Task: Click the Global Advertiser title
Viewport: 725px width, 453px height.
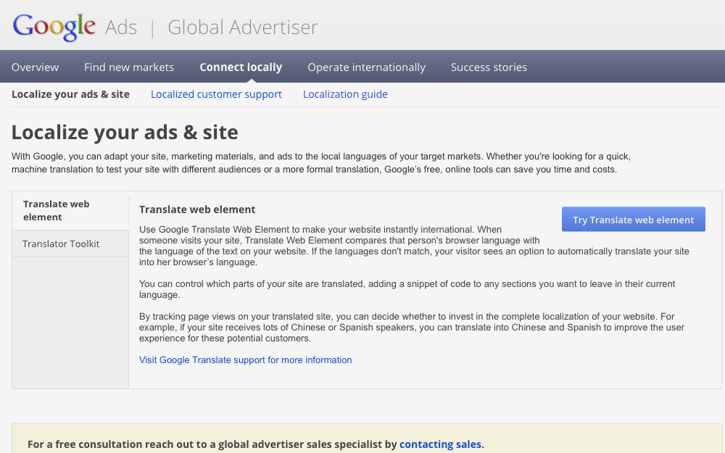Action: [242, 27]
